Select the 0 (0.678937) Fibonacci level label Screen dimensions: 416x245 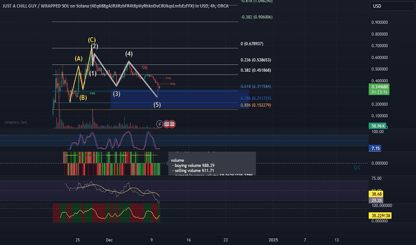coord(252,44)
